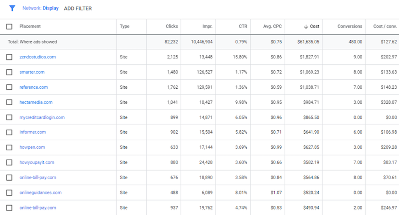399x215 pixels.
Task: Tick the hectamedia.com row checkbox
Action: (x=9, y=102)
